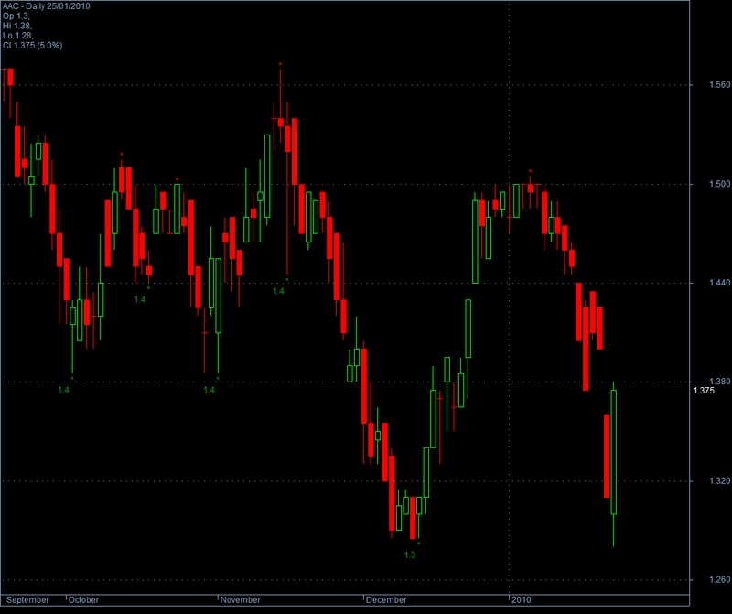Click the November label on time axis
Image resolution: width=732 pixels, height=614 pixels.
tap(240, 599)
